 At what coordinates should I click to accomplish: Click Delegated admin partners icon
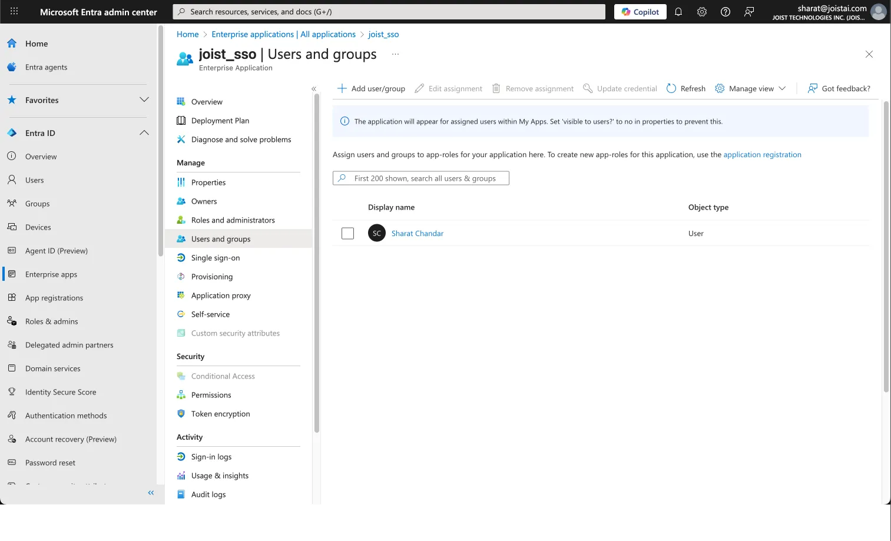(x=12, y=344)
